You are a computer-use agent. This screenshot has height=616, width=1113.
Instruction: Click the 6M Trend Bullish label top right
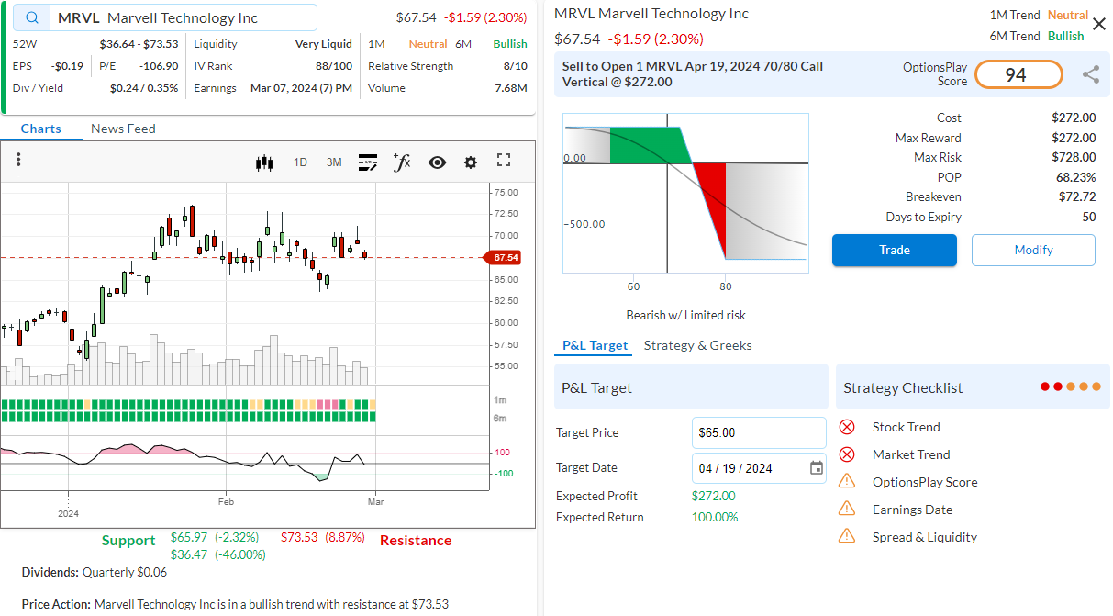click(1037, 36)
